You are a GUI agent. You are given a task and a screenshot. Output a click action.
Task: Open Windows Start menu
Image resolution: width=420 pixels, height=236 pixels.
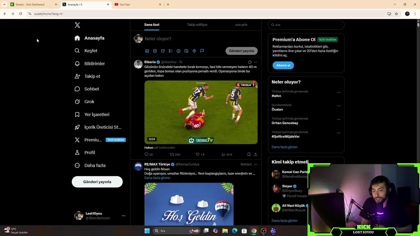(147, 231)
